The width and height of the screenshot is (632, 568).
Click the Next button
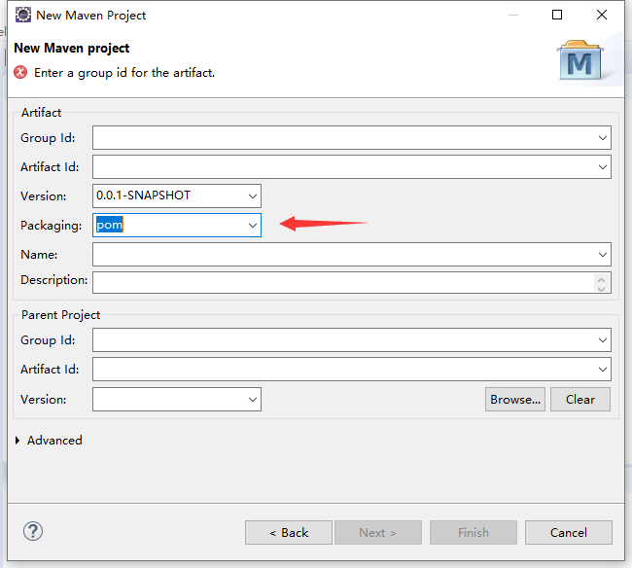pos(378,533)
